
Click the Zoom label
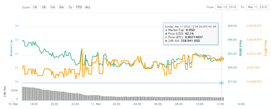pyautogui.click(x=25, y=7)
